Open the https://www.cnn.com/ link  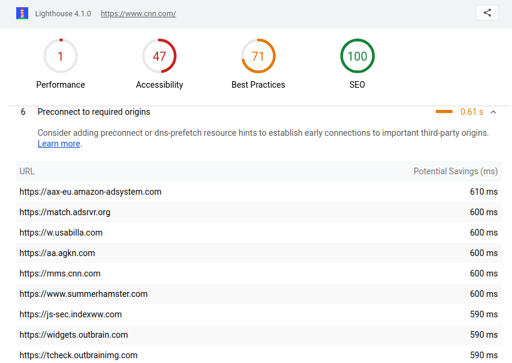pyautogui.click(x=138, y=13)
